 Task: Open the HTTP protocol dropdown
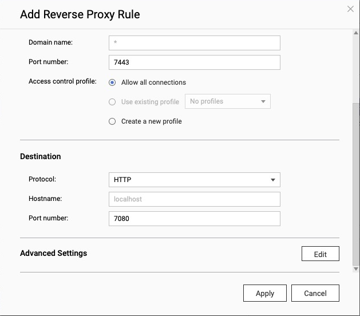pos(194,180)
